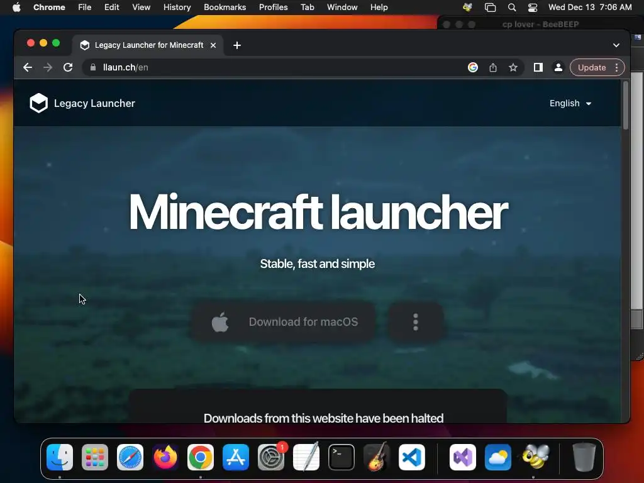Open Spotlight search in menu bar
This screenshot has width=644, height=483.
512,8
